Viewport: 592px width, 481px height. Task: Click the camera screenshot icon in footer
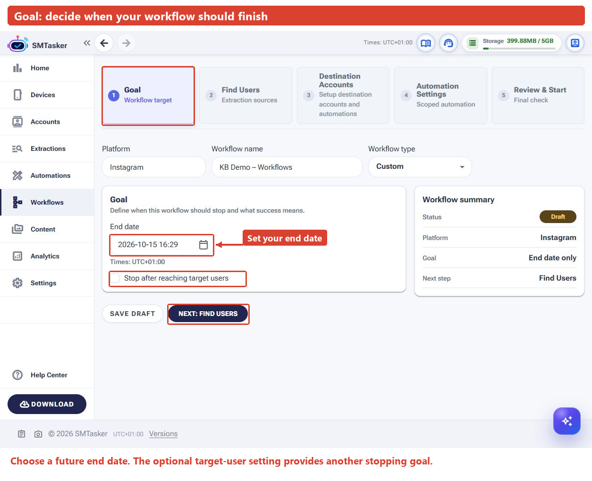(x=38, y=434)
